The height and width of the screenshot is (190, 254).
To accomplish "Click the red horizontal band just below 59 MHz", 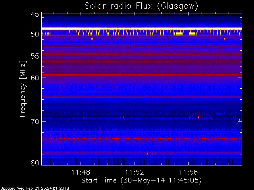I will coord(142,75).
